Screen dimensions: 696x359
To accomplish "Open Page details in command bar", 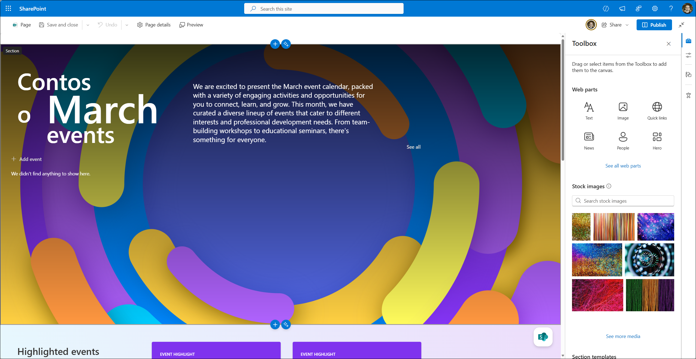I will click(x=154, y=25).
